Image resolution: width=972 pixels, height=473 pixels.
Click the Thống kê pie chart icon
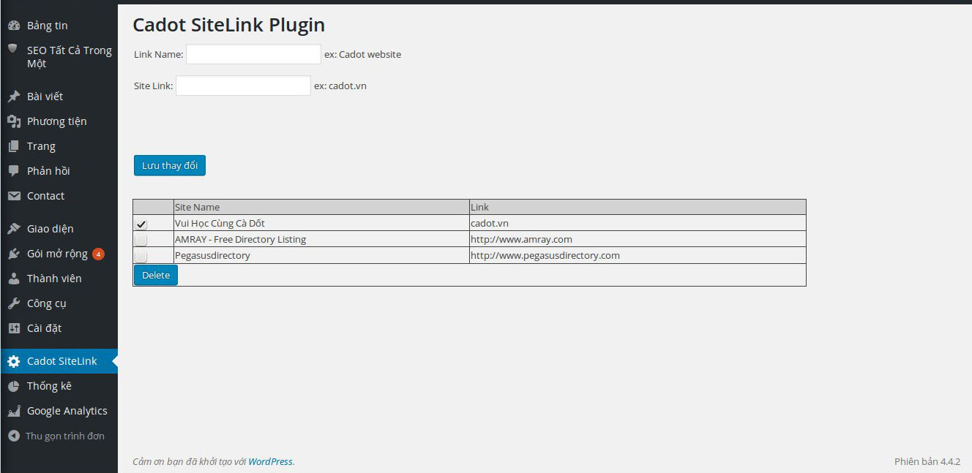click(x=13, y=386)
